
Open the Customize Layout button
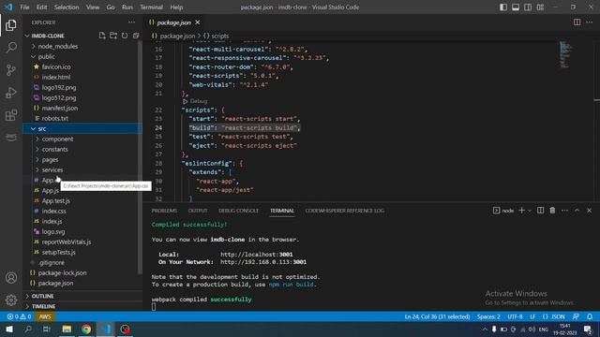click(540, 7)
